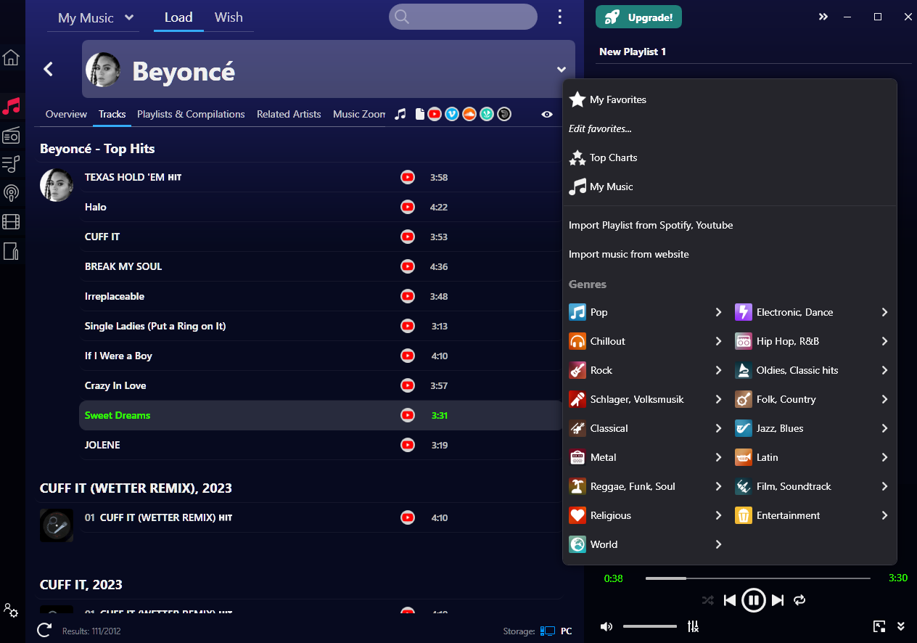
Task: Click the file document source filter icon
Action: tap(419, 114)
